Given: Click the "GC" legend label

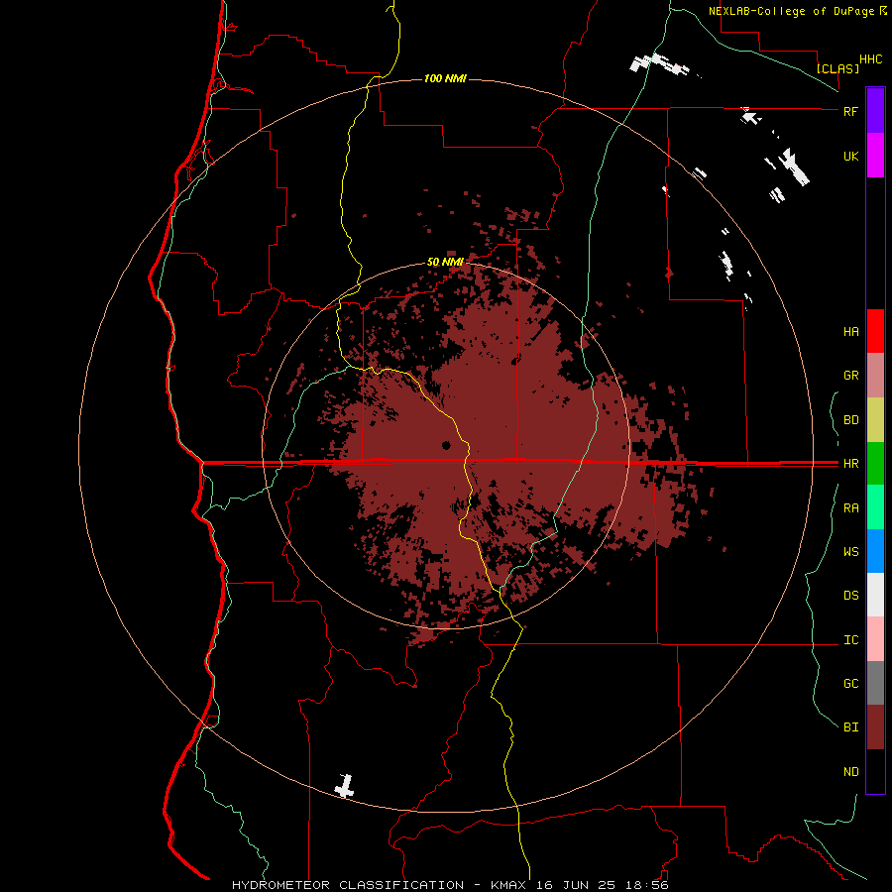Looking at the screenshot, I should [850, 684].
